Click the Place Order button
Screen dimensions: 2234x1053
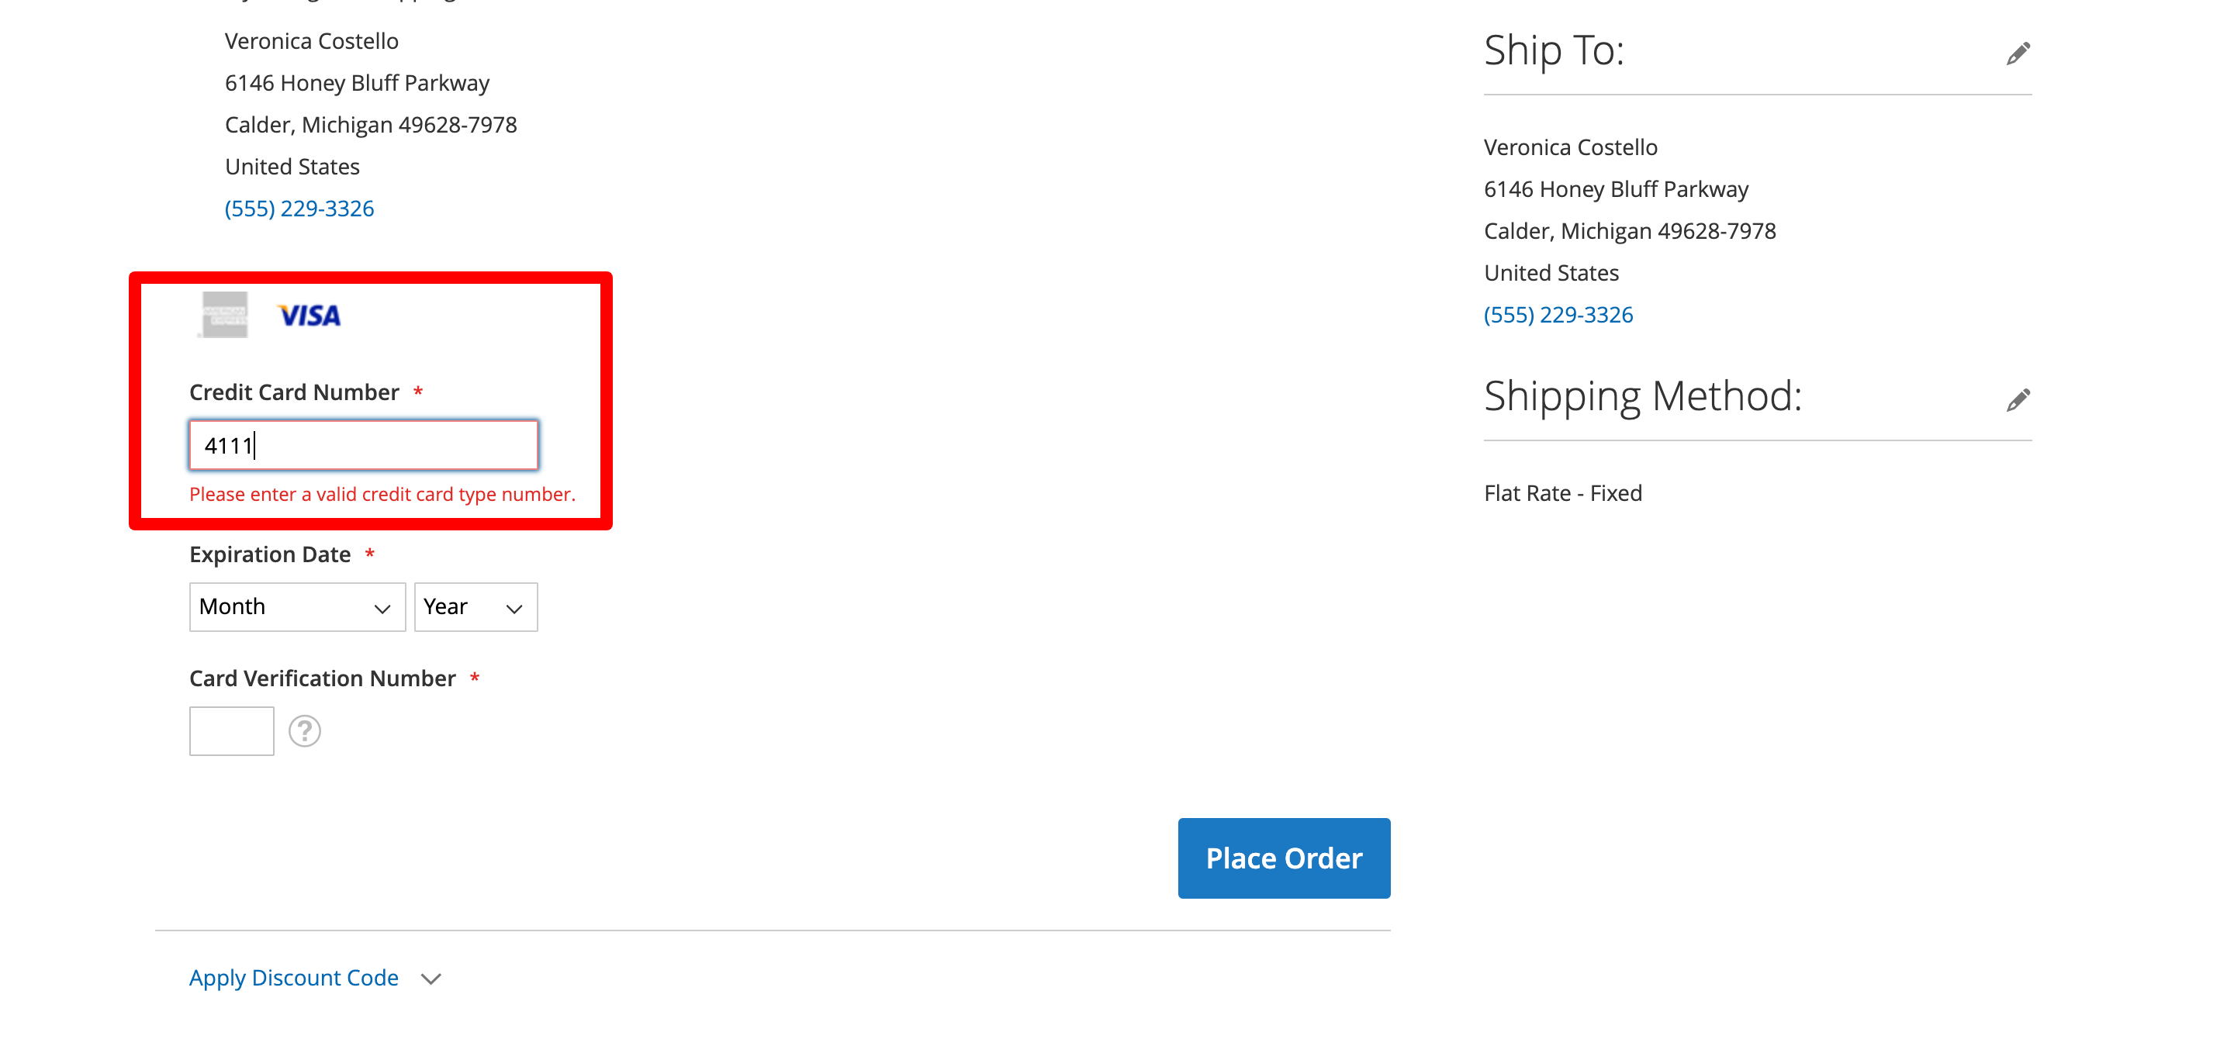(1283, 858)
